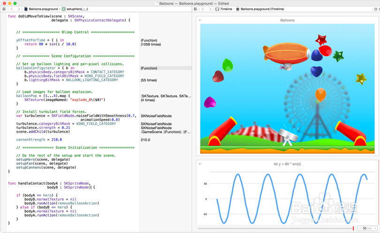This screenshot has height=233, width=380.
Task: Click the func doDidMoveToView declaration line
Action: [46, 16]
